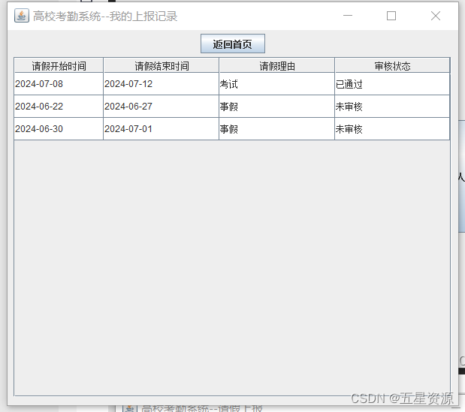
Task: Select end date cell 2024-06-27
Action: tap(161, 107)
